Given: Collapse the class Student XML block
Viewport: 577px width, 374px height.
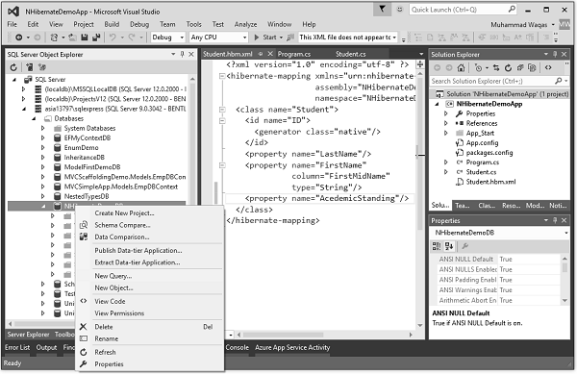Looking at the screenshot, I should pyautogui.click(x=222, y=110).
